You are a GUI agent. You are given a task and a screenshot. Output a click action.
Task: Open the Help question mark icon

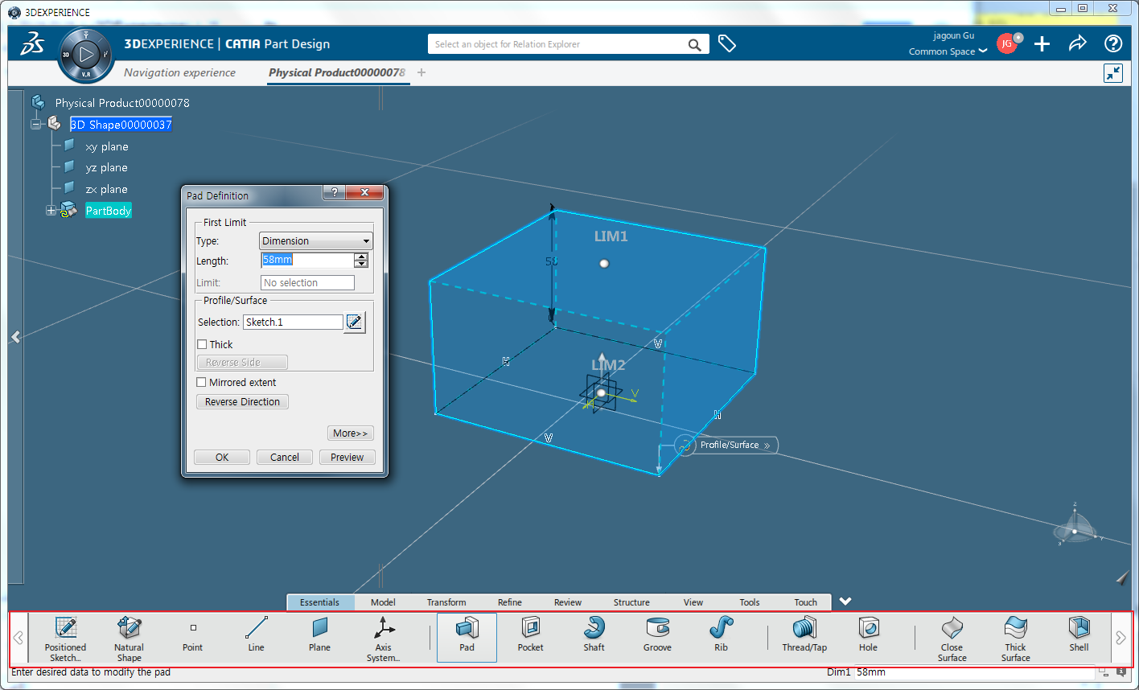click(1113, 44)
